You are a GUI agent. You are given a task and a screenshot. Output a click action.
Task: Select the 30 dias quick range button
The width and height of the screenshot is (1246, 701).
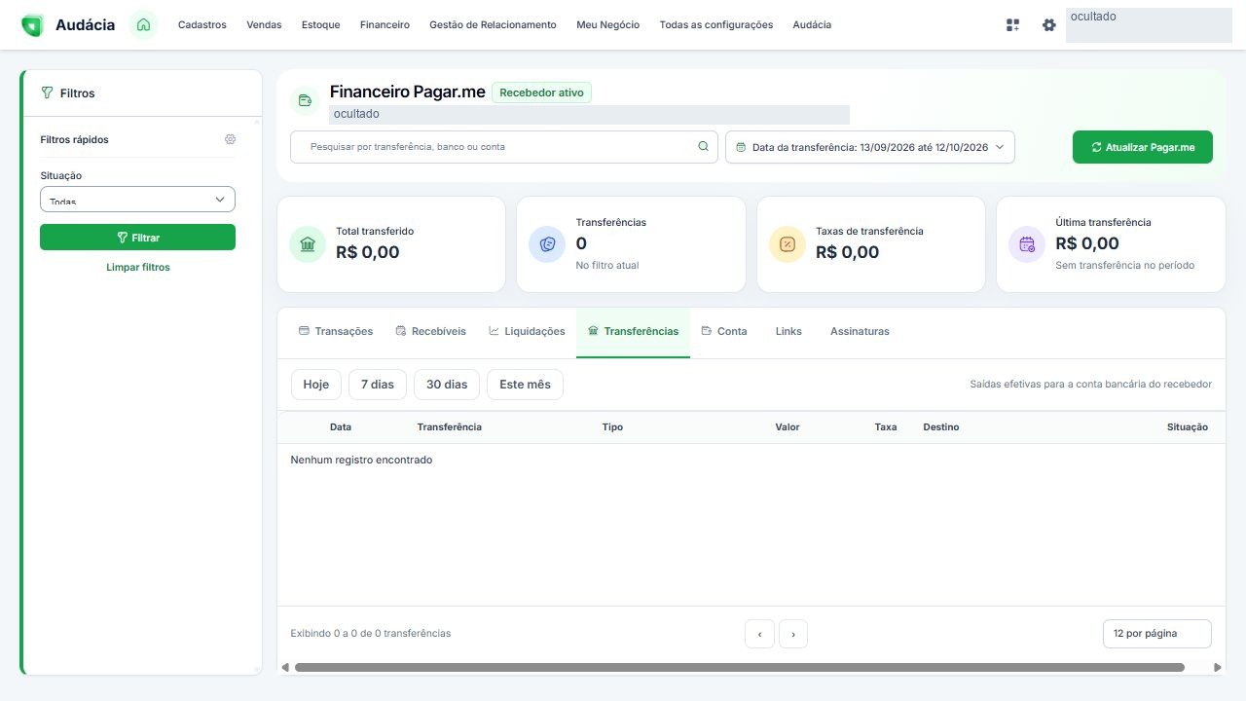(447, 385)
